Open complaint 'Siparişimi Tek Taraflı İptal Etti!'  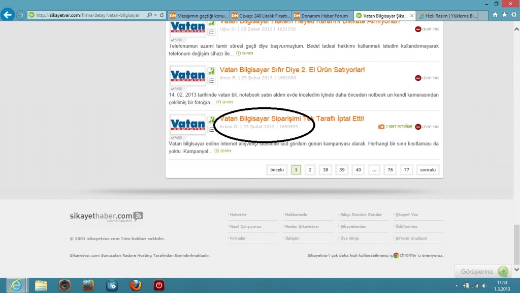292,119
